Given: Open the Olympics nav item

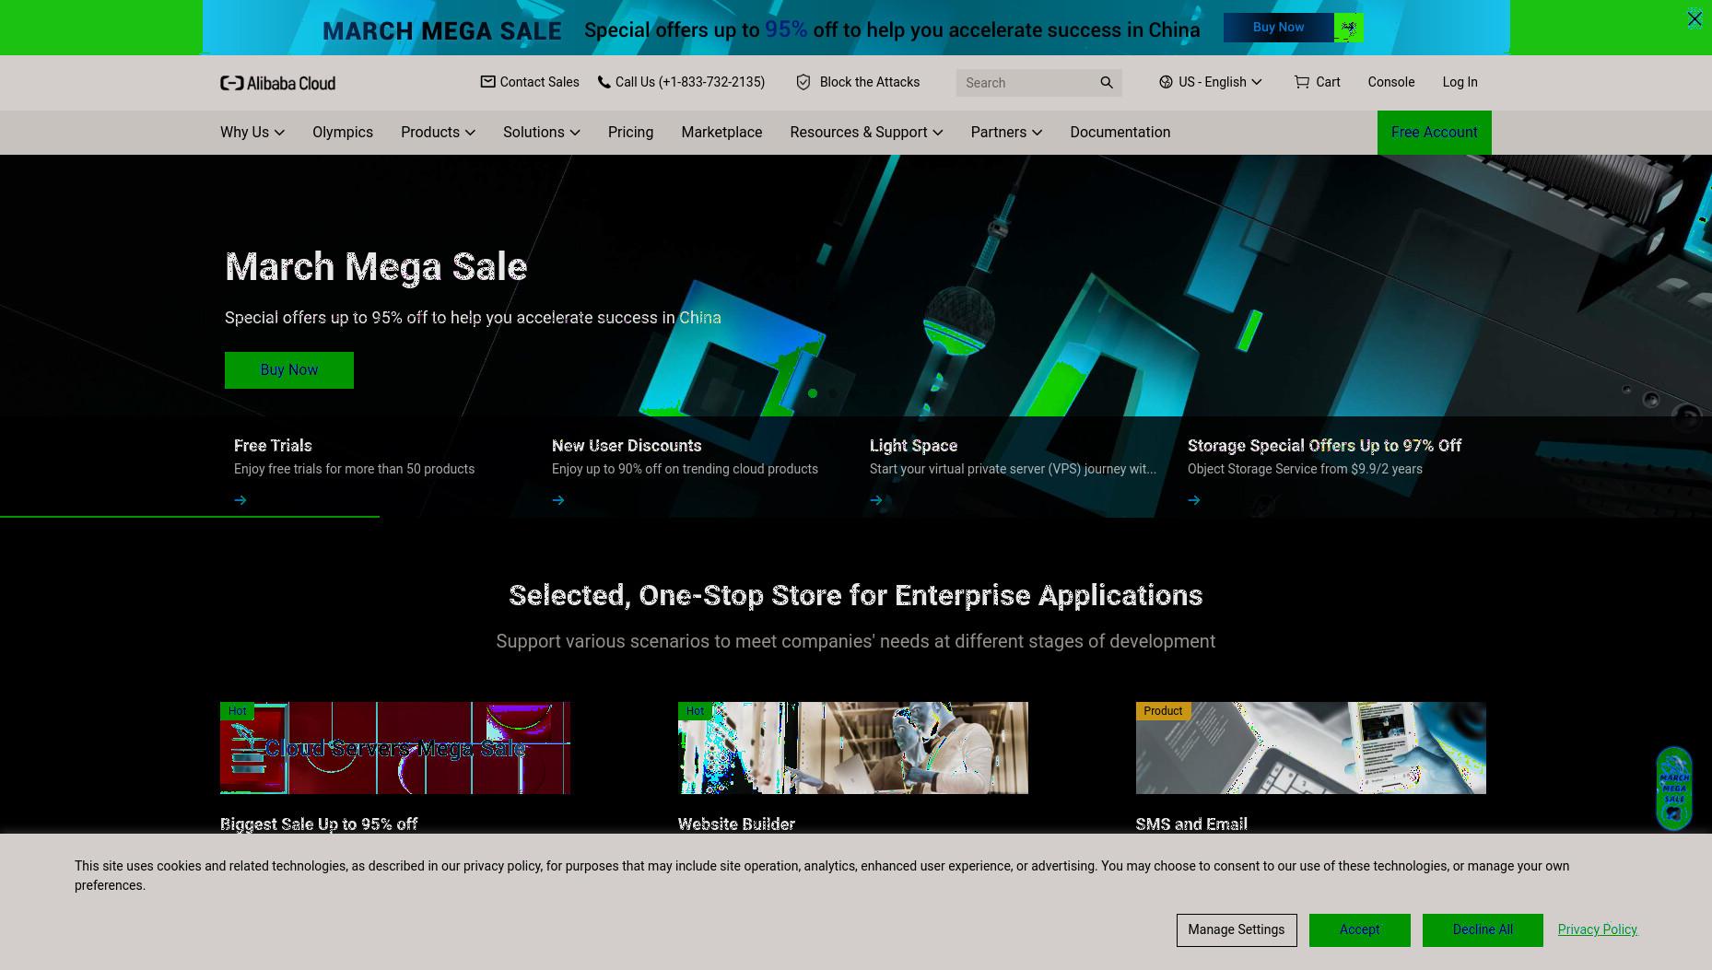Looking at the screenshot, I should click(x=343, y=133).
